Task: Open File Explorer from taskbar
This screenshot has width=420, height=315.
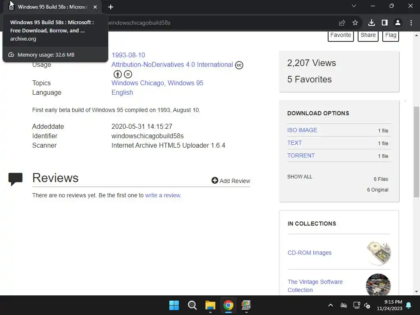Action: 210,305
